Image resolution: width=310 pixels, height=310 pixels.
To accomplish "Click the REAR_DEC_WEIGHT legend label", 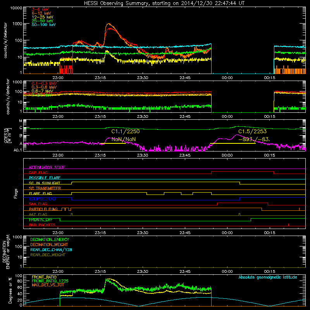I will pos(48,255).
